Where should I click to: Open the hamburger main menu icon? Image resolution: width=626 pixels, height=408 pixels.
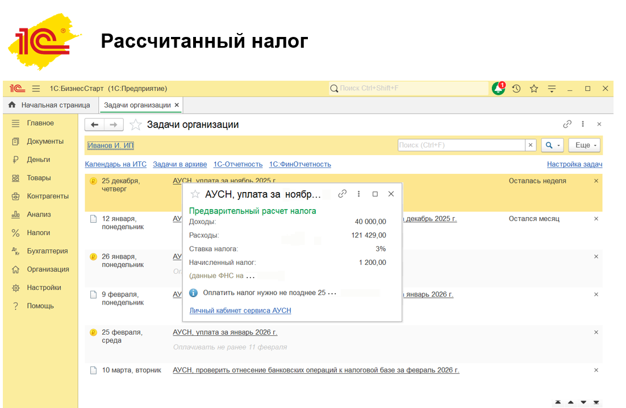[36, 89]
